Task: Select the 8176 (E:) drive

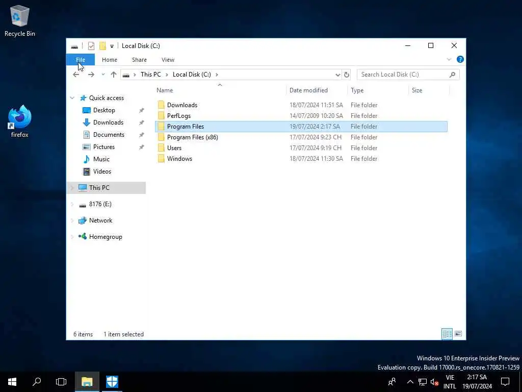Action: 100,204
